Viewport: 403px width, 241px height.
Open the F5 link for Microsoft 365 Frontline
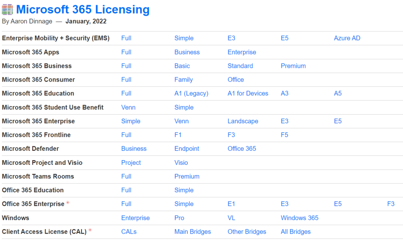pos(285,135)
